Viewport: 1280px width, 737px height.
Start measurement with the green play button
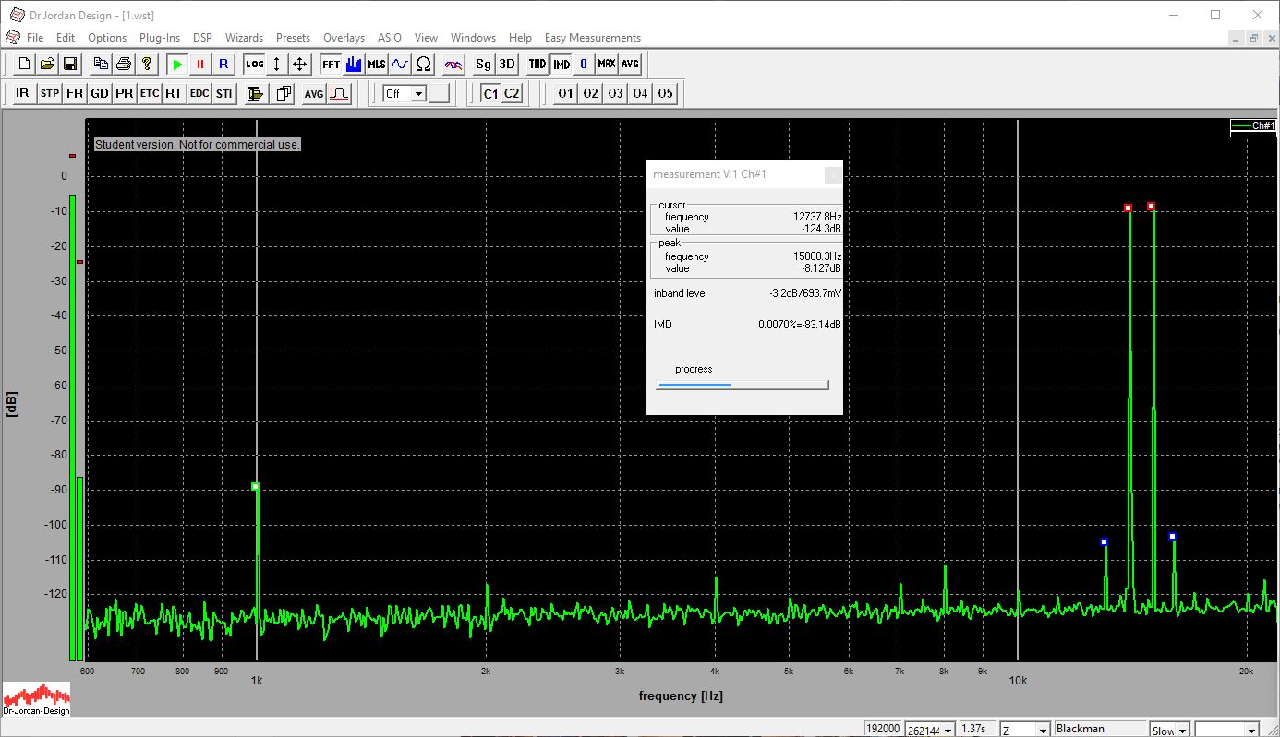tap(177, 65)
